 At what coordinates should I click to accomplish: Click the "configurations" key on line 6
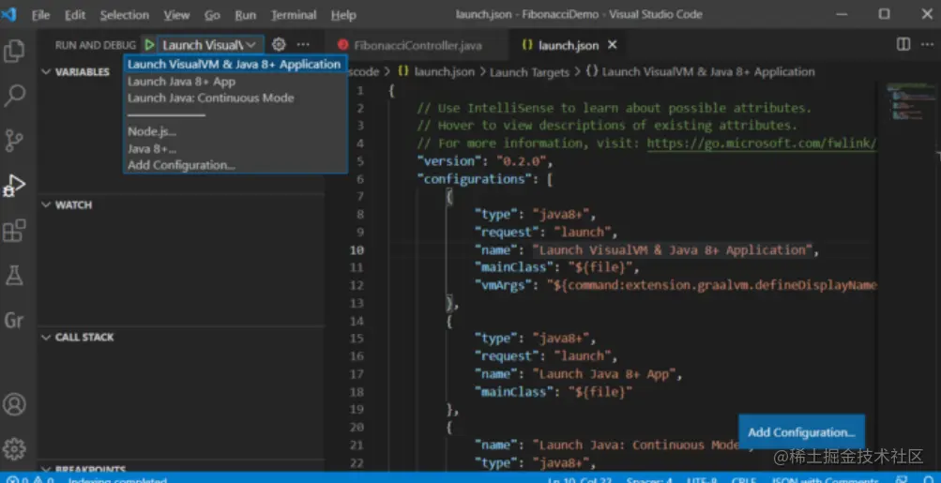pyautogui.click(x=476, y=179)
